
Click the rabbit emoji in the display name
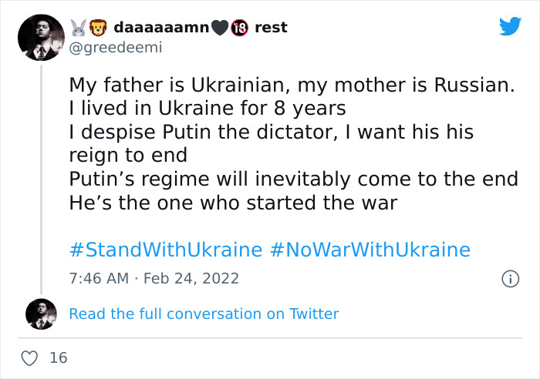click(76, 28)
